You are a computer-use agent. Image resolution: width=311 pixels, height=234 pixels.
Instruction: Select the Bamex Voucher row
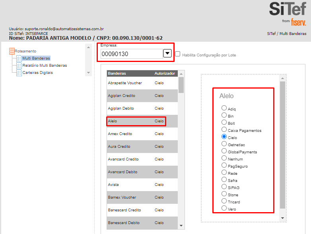click(x=142, y=197)
